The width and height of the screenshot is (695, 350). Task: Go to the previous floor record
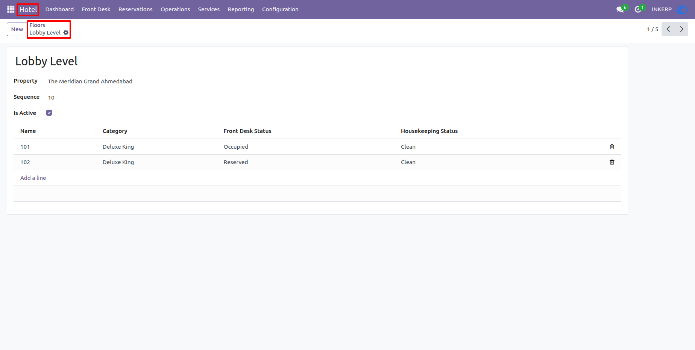tap(668, 29)
